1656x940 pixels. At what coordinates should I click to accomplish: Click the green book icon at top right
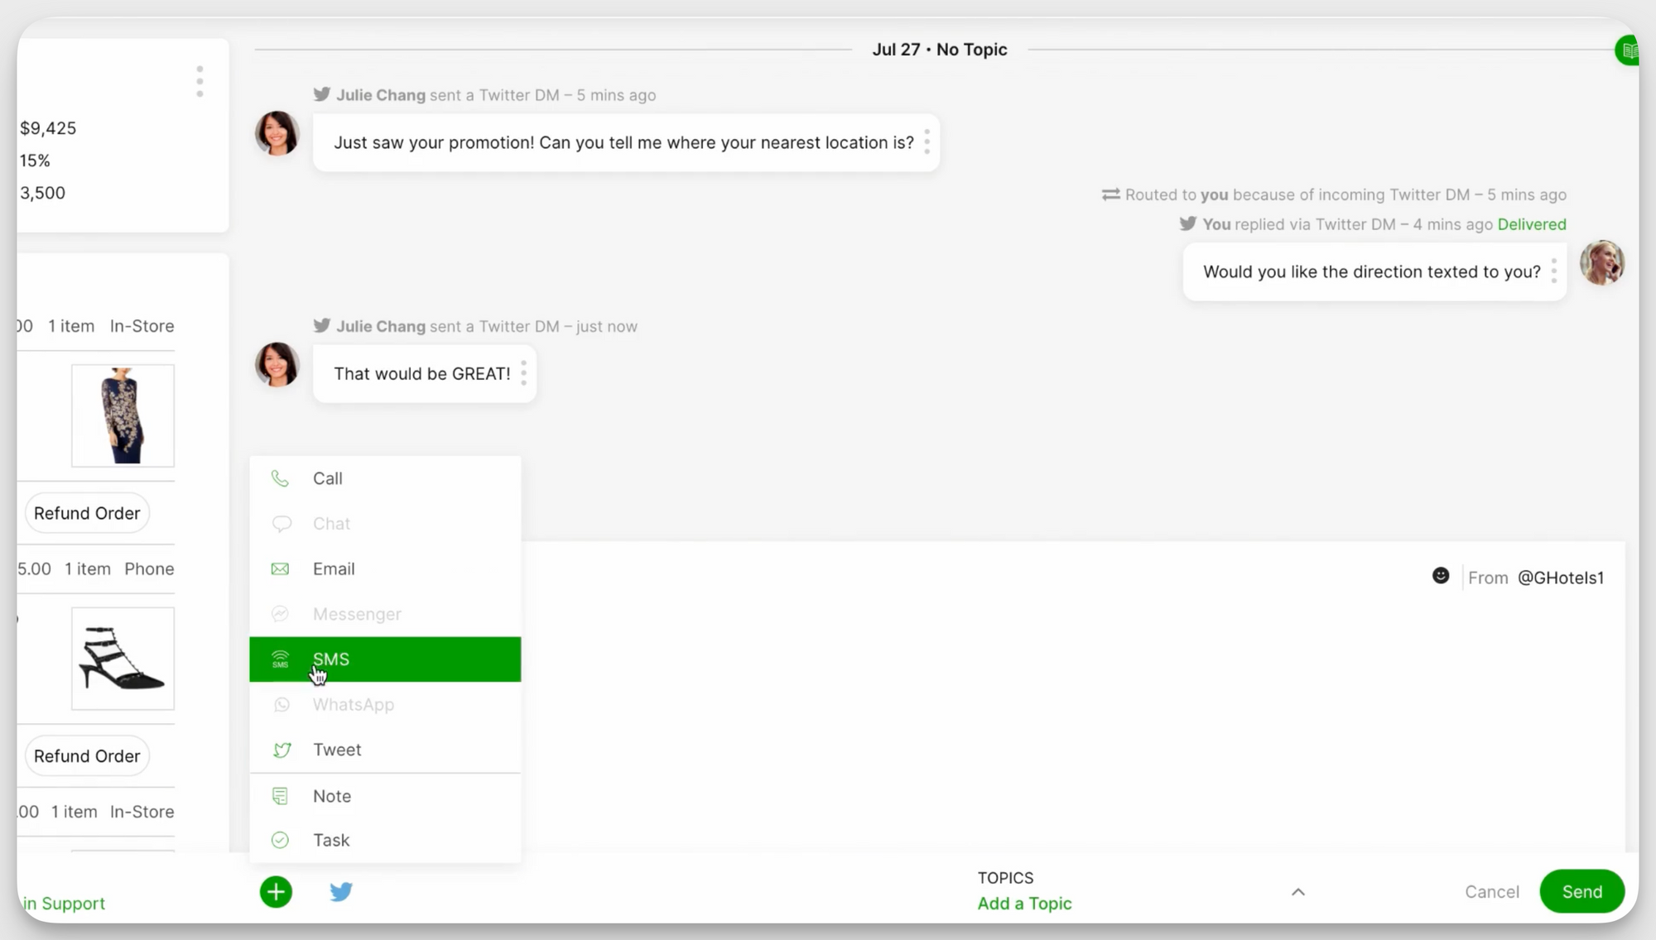coord(1629,51)
